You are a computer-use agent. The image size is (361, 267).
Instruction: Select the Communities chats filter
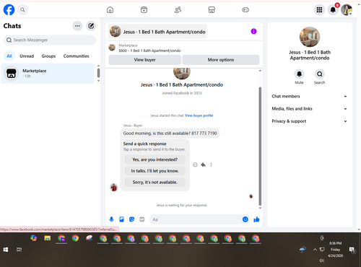pos(76,56)
